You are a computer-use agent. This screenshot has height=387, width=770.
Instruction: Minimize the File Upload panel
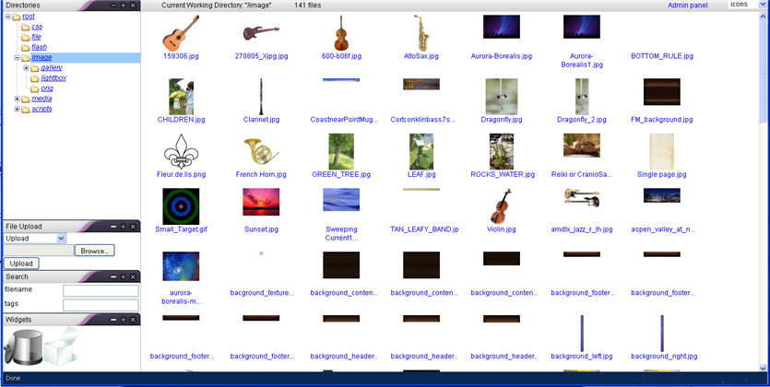[113, 226]
